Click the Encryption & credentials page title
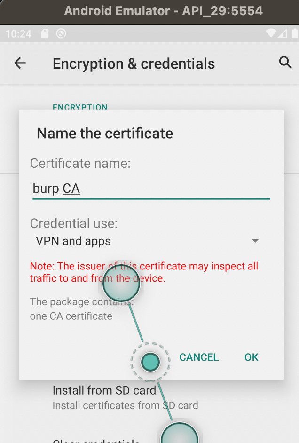The height and width of the screenshot is (443, 299). pyautogui.click(x=134, y=63)
